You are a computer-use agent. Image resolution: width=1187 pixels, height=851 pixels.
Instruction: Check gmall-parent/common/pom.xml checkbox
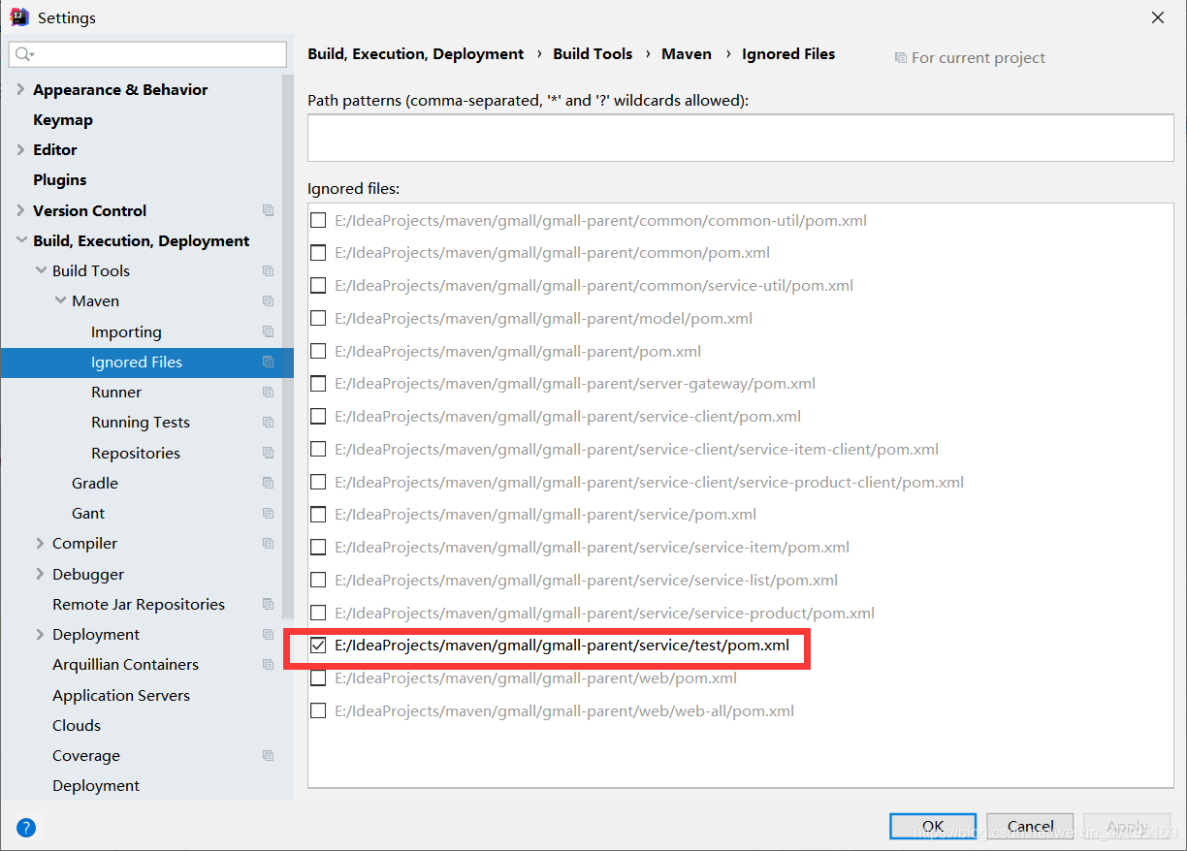(x=318, y=253)
